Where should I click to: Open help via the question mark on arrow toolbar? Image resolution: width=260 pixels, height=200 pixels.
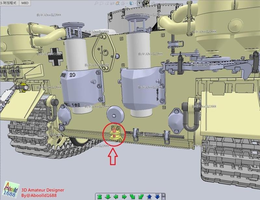click(x=163, y=198)
